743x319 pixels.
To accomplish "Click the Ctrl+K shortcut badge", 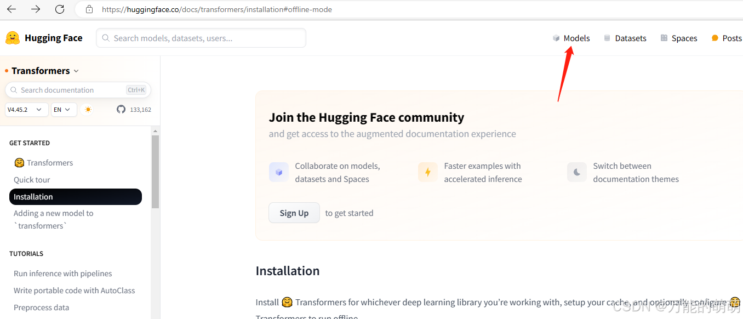I will (136, 90).
